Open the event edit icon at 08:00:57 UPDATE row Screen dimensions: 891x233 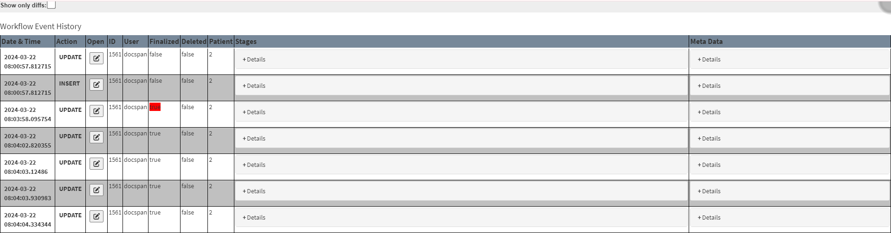pos(96,59)
